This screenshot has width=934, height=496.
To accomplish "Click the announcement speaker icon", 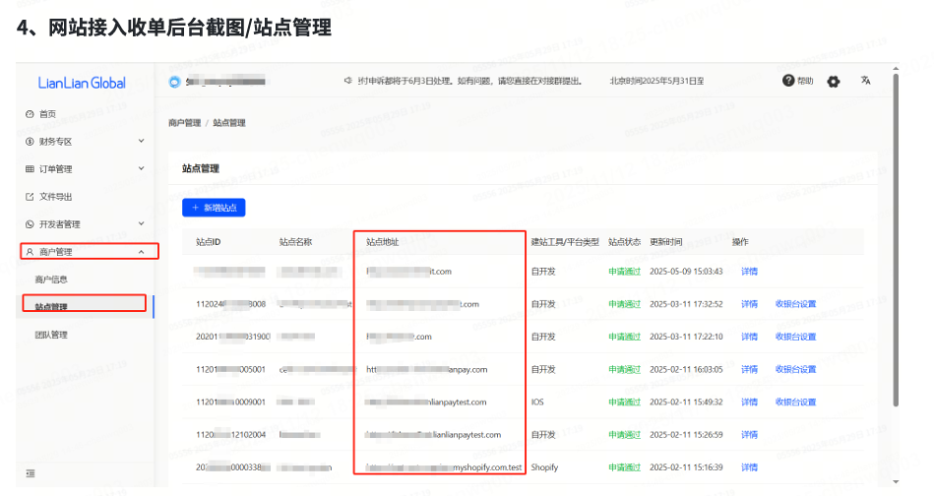I will point(347,81).
